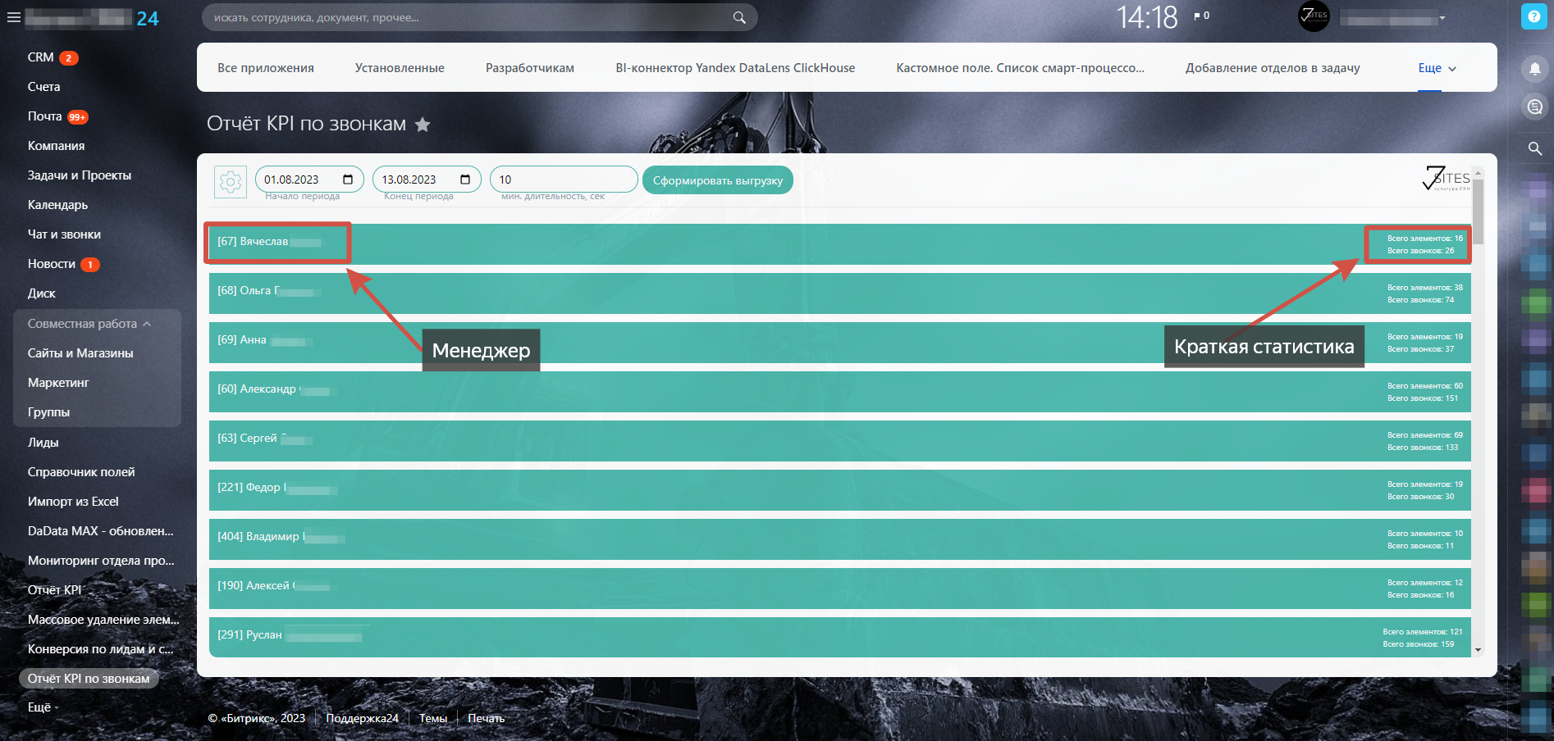Click the Новости counter badge
This screenshot has width=1554, height=741.
(90, 265)
